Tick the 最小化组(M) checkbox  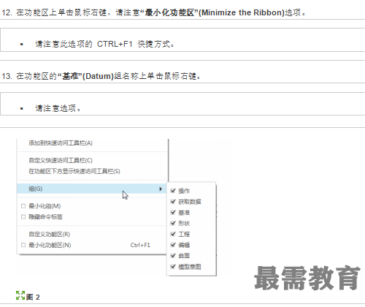(x=23, y=206)
